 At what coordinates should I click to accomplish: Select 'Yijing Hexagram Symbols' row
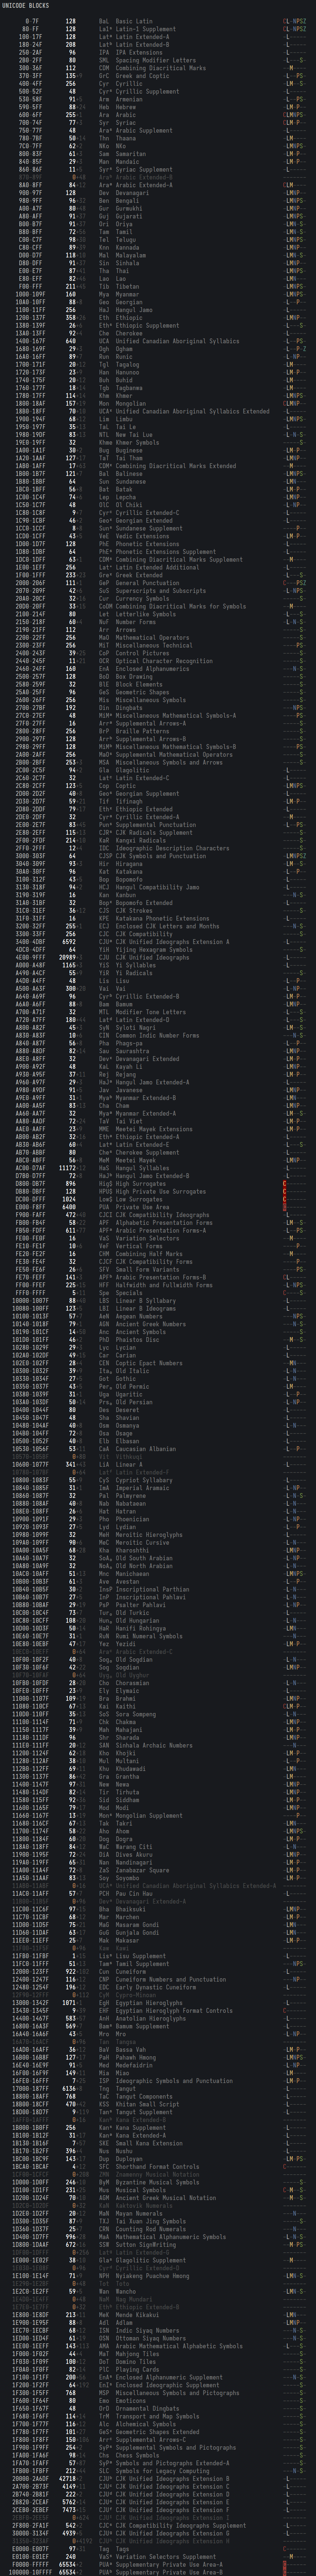coord(158,950)
